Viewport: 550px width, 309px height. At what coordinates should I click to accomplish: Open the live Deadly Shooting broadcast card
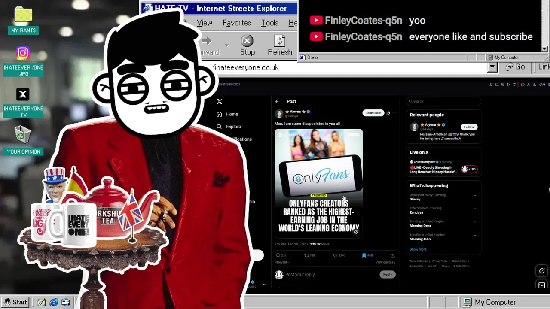point(443,167)
